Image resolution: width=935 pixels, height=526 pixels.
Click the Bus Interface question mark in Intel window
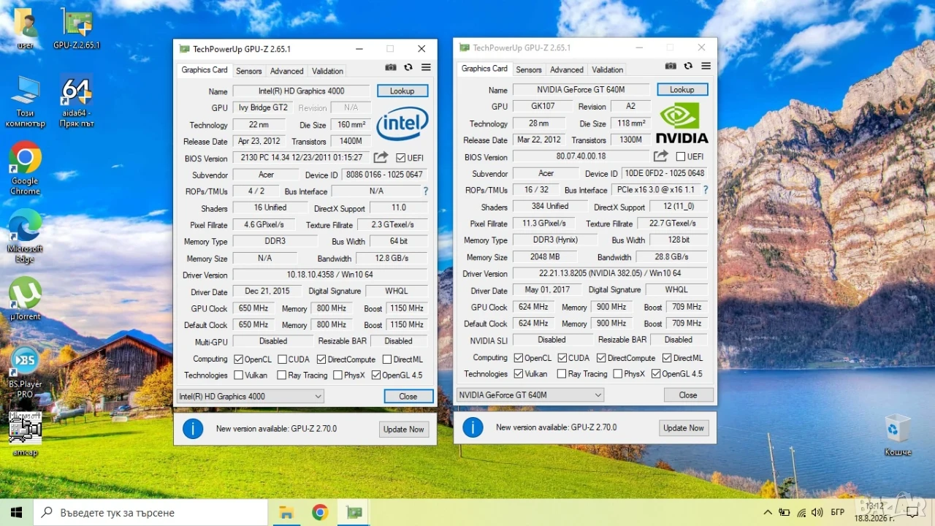pos(425,191)
